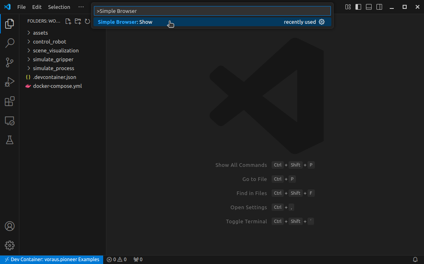This screenshot has height=264, width=424.
Task: Focus the command palette input field
Action: click(212, 11)
